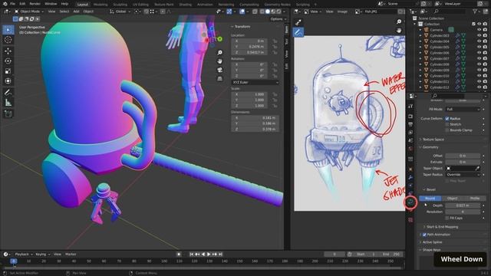Open the Playback menu in the timeline

click(24, 254)
